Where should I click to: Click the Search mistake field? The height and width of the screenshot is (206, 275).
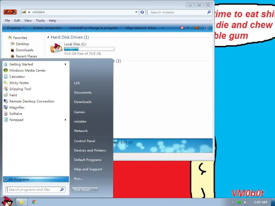point(180,12)
